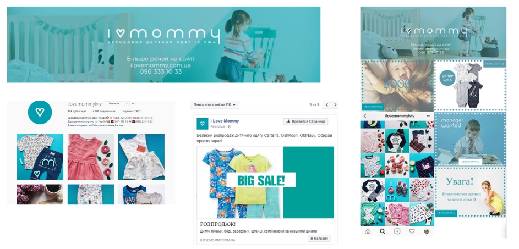519x249 pixels.
Task: Expand the 'Лента новостей на ПК' dropdown
Action: tap(215, 105)
